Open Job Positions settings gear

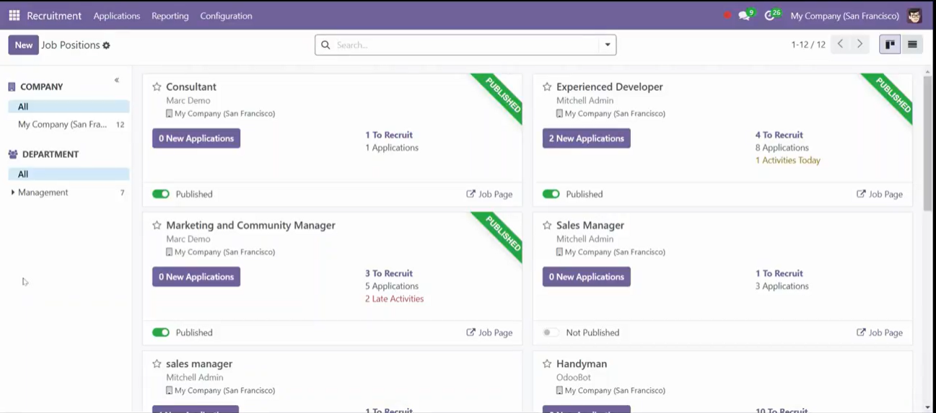point(107,45)
